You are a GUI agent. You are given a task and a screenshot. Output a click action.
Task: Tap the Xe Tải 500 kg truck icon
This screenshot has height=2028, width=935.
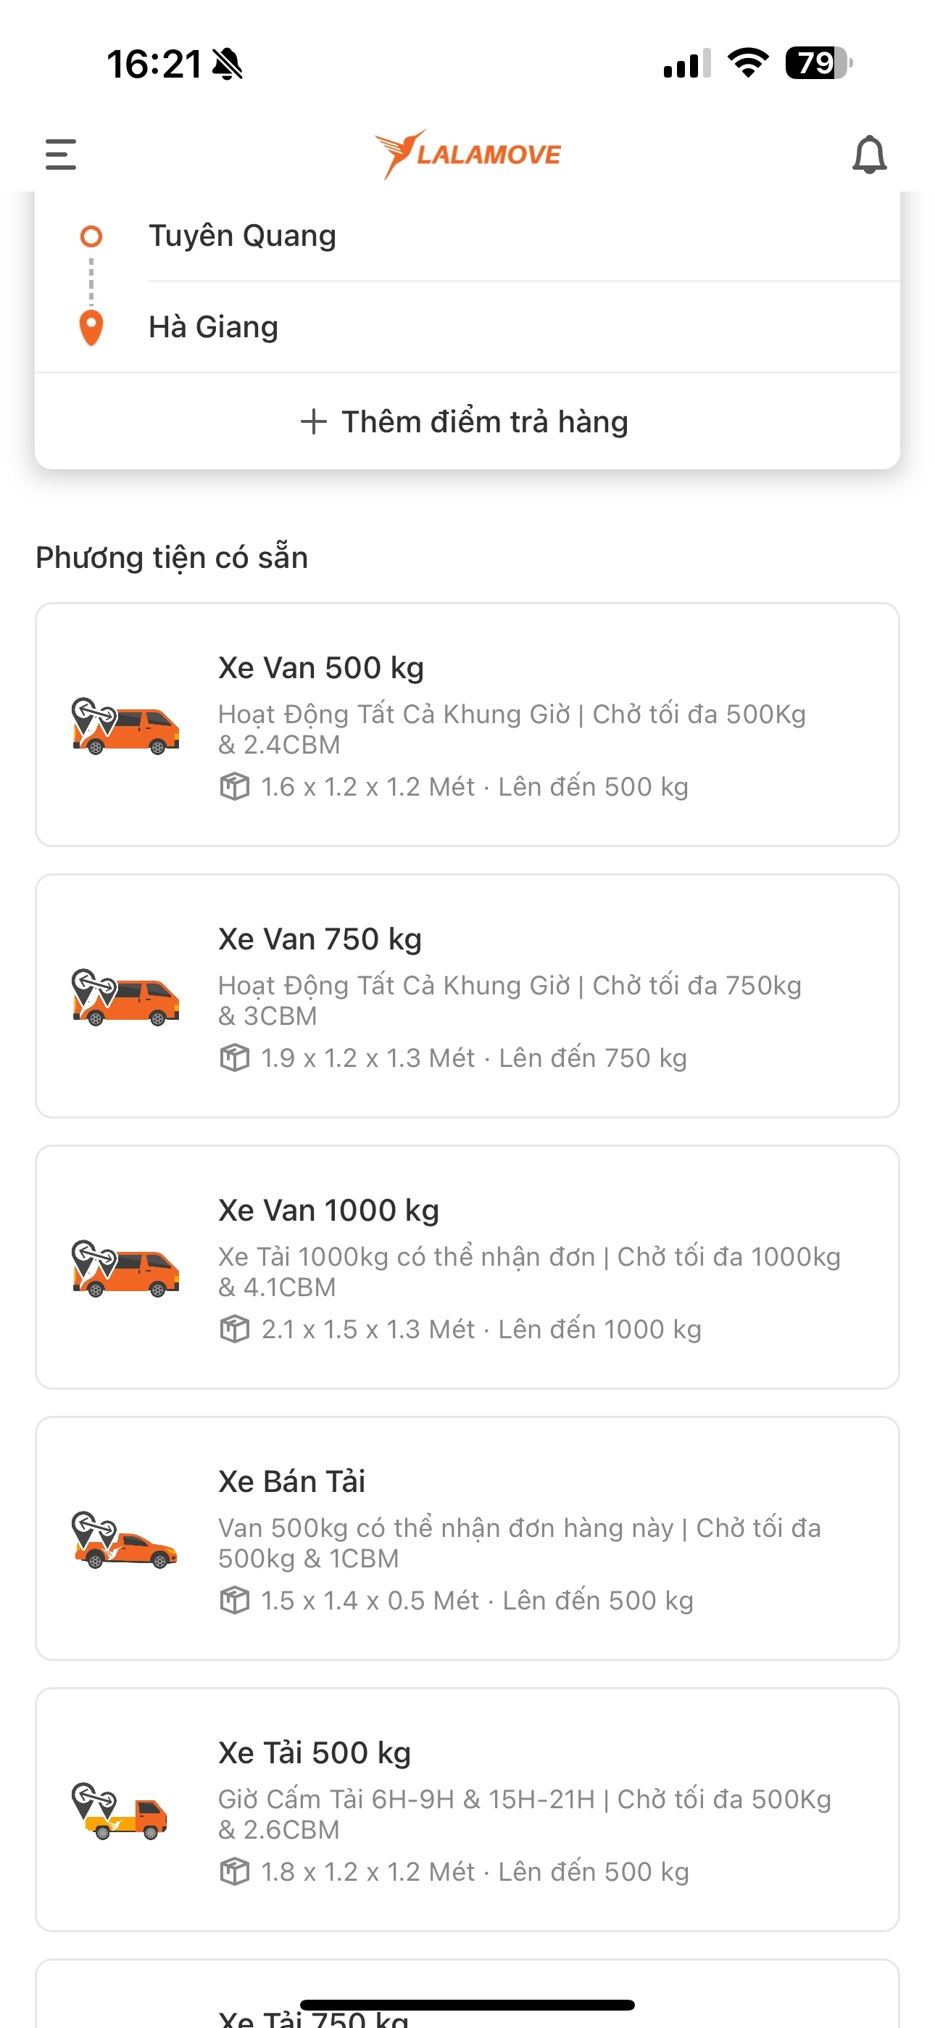click(120, 1810)
